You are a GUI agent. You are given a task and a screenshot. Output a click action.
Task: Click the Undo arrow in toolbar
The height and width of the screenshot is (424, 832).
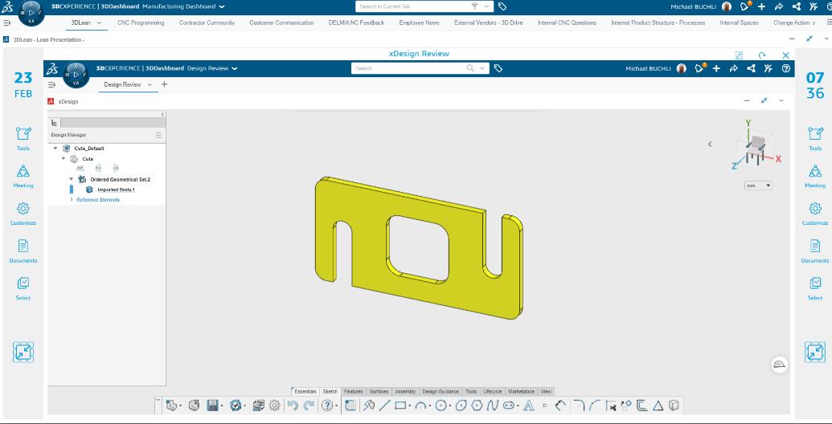pyautogui.click(x=293, y=406)
